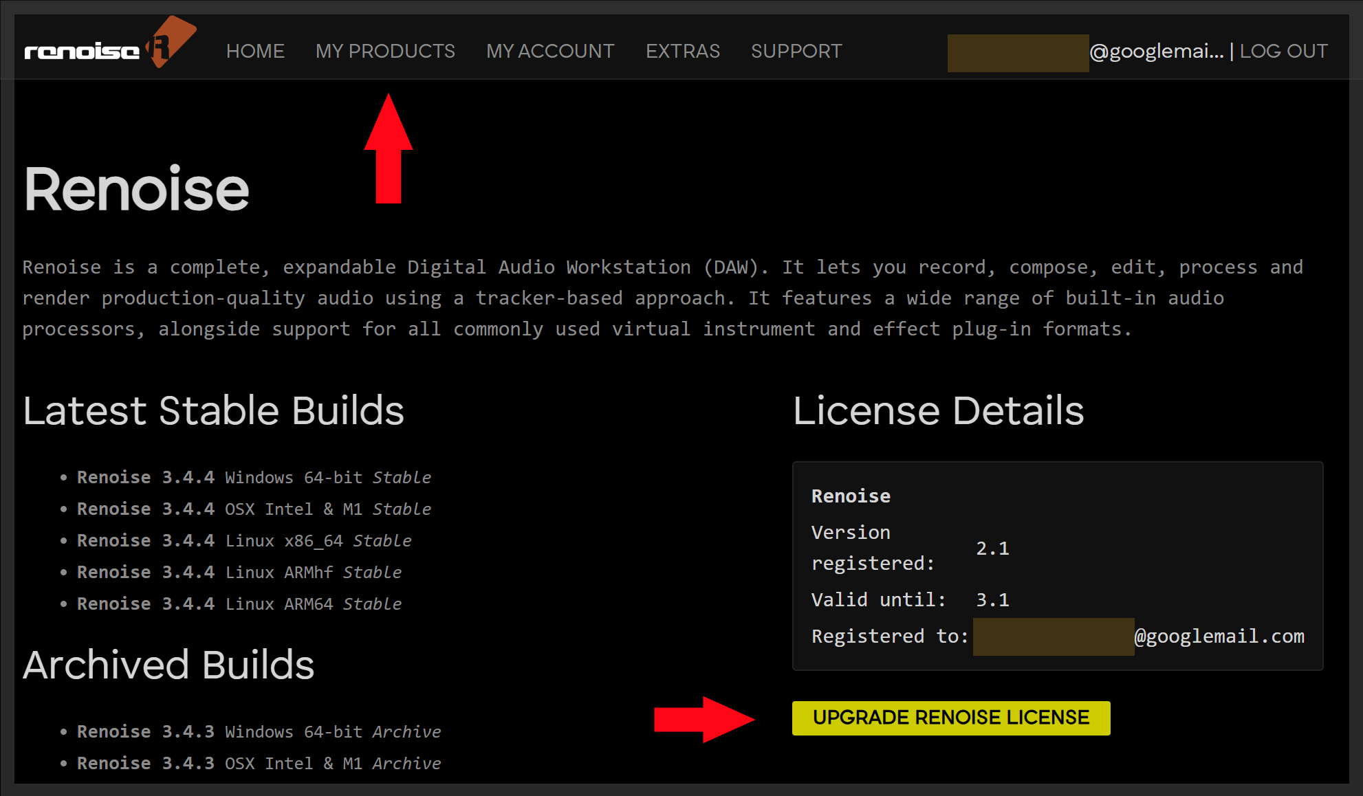Download Renoise 3.4.4 Linux x86_64 Stable
Image resolution: width=1363 pixels, height=796 pixels.
point(244,540)
